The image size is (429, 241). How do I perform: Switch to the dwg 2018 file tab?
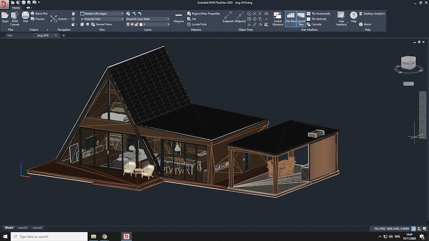point(43,36)
